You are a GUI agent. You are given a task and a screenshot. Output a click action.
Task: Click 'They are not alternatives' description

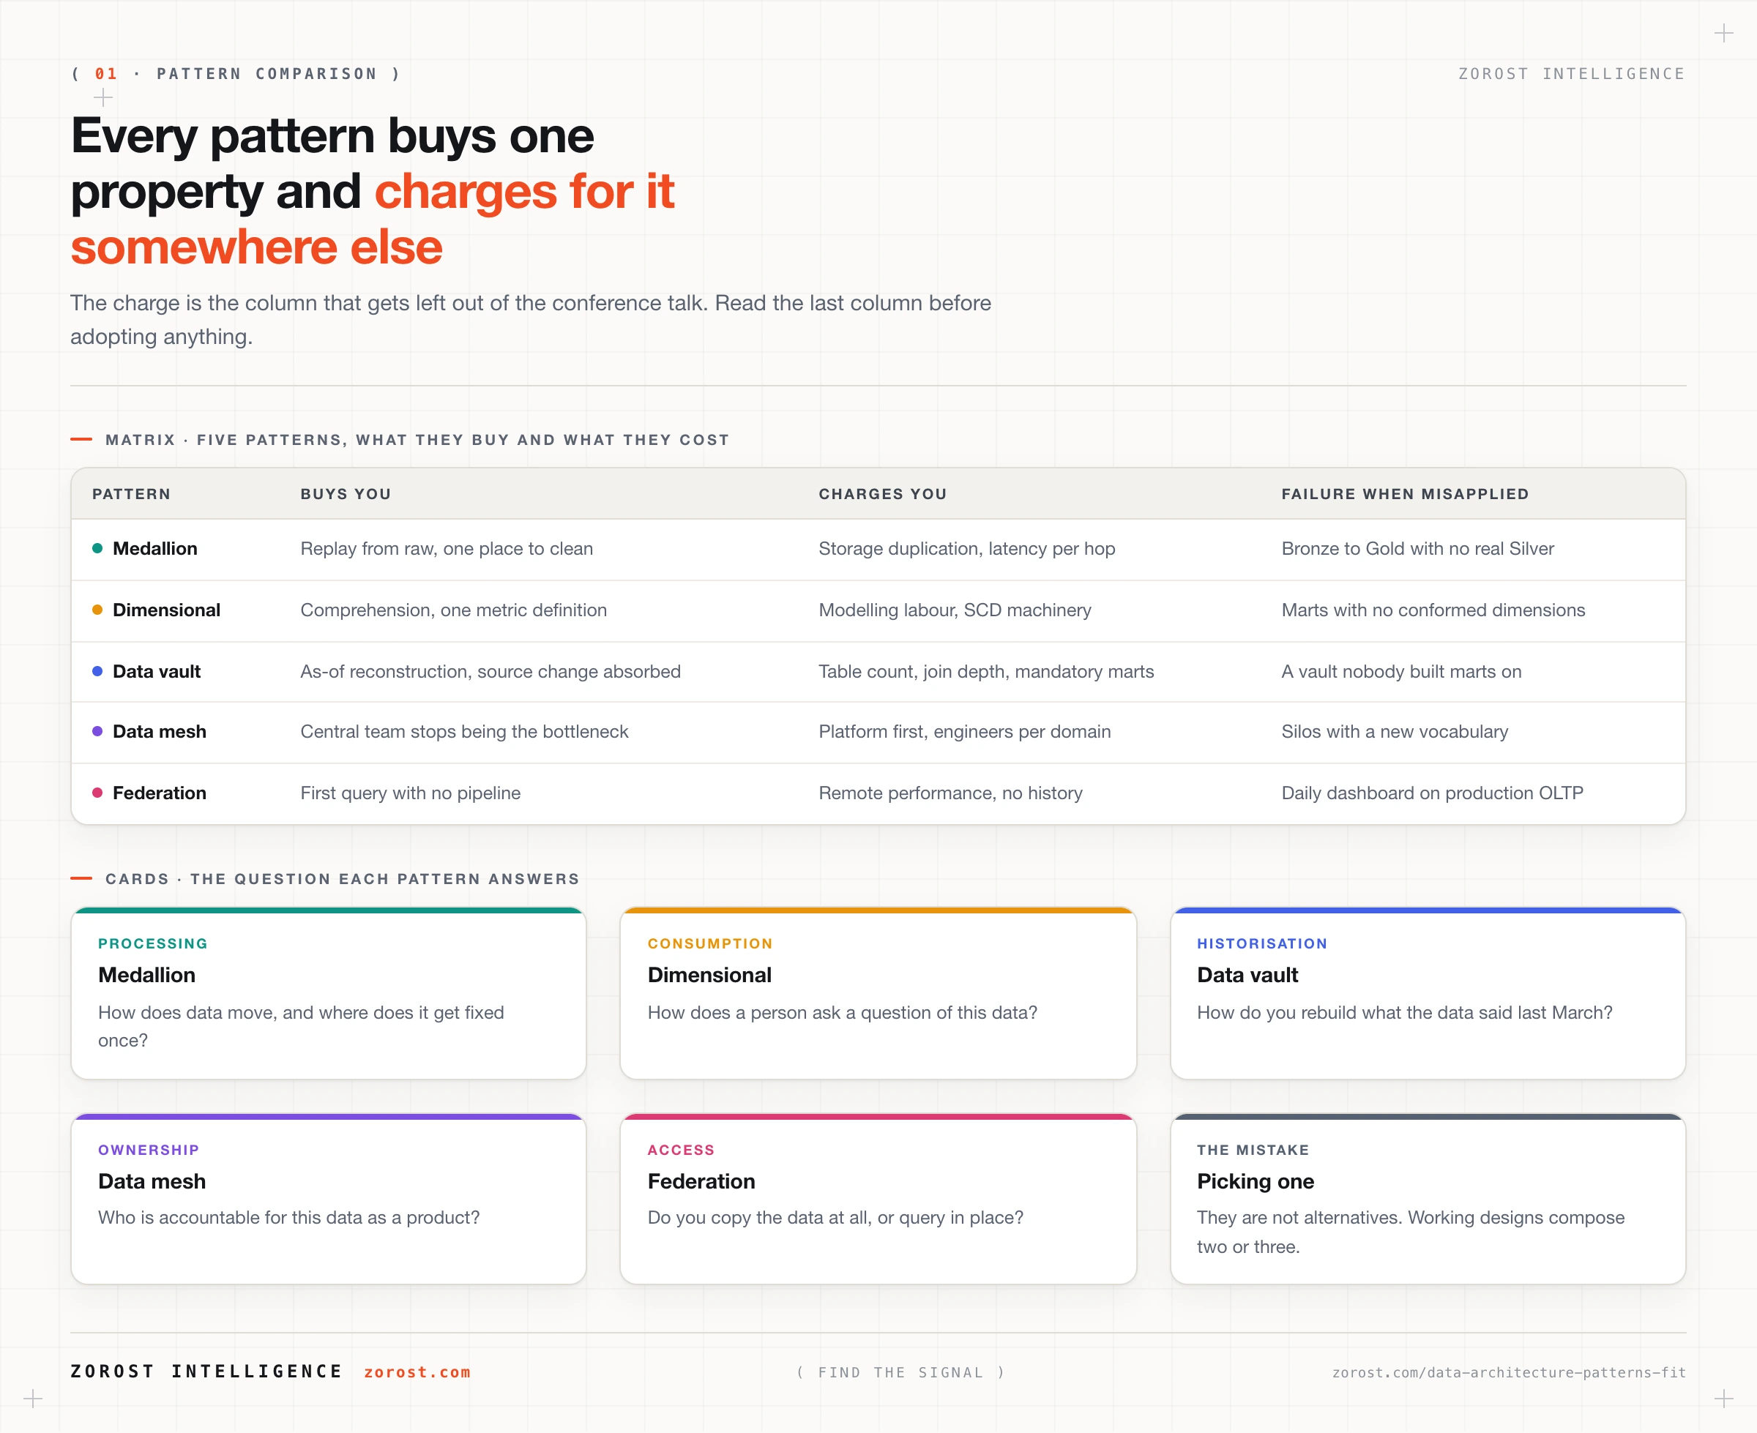click(1410, 1232)
